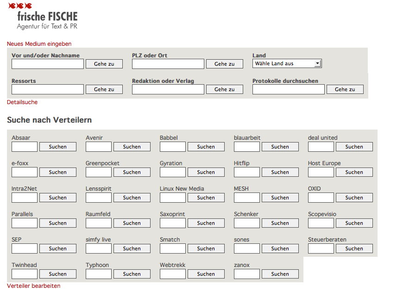Click Suchen button under Twinhead
Screen dimensions: 397x298
pos(58,274)
